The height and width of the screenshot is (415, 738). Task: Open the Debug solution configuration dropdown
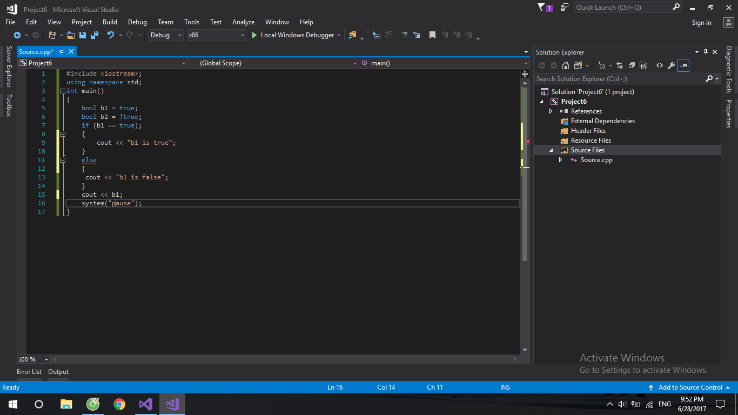pos(166,35)
